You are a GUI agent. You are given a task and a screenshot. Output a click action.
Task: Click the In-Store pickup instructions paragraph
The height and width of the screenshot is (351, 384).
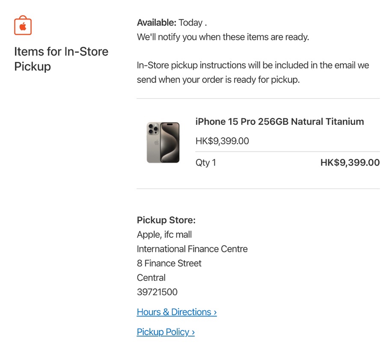(x=253, y=72)
